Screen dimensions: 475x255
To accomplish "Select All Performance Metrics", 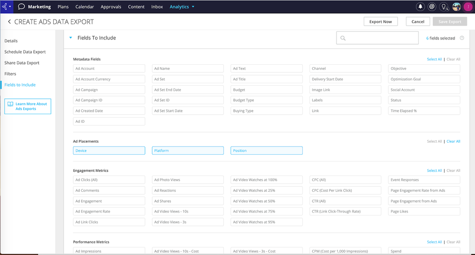I will (434, 242).
